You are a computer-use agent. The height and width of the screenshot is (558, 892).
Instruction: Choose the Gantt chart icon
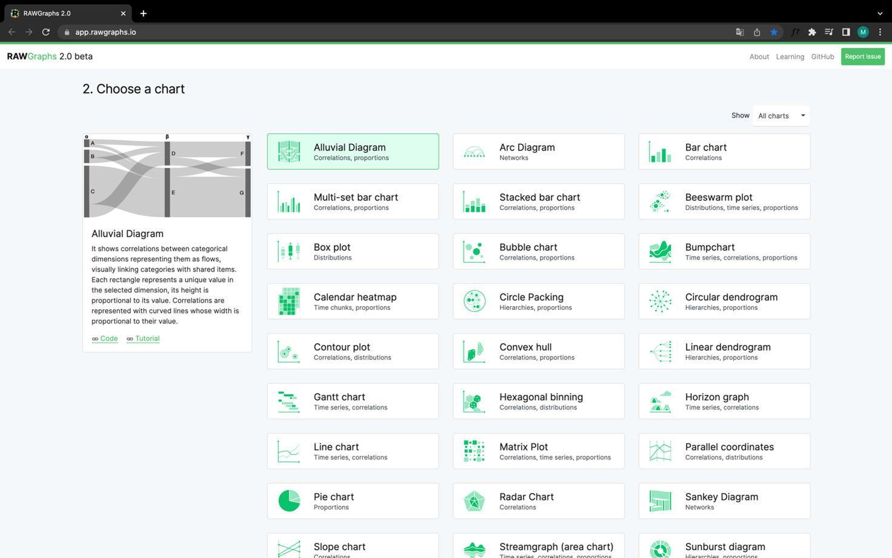pyautogui.click(x=289, y=401)
